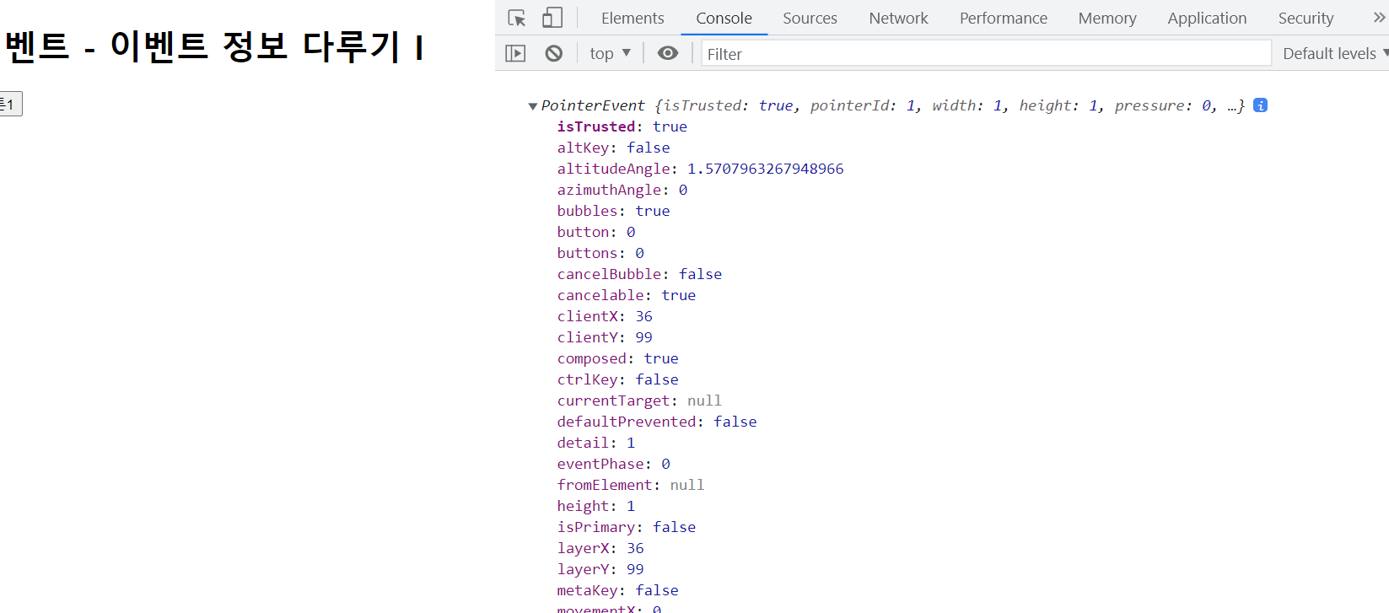The image size is (1389, 613).
Task: Click the azimuthAngle: 0 row
Action: coord(622,190)
